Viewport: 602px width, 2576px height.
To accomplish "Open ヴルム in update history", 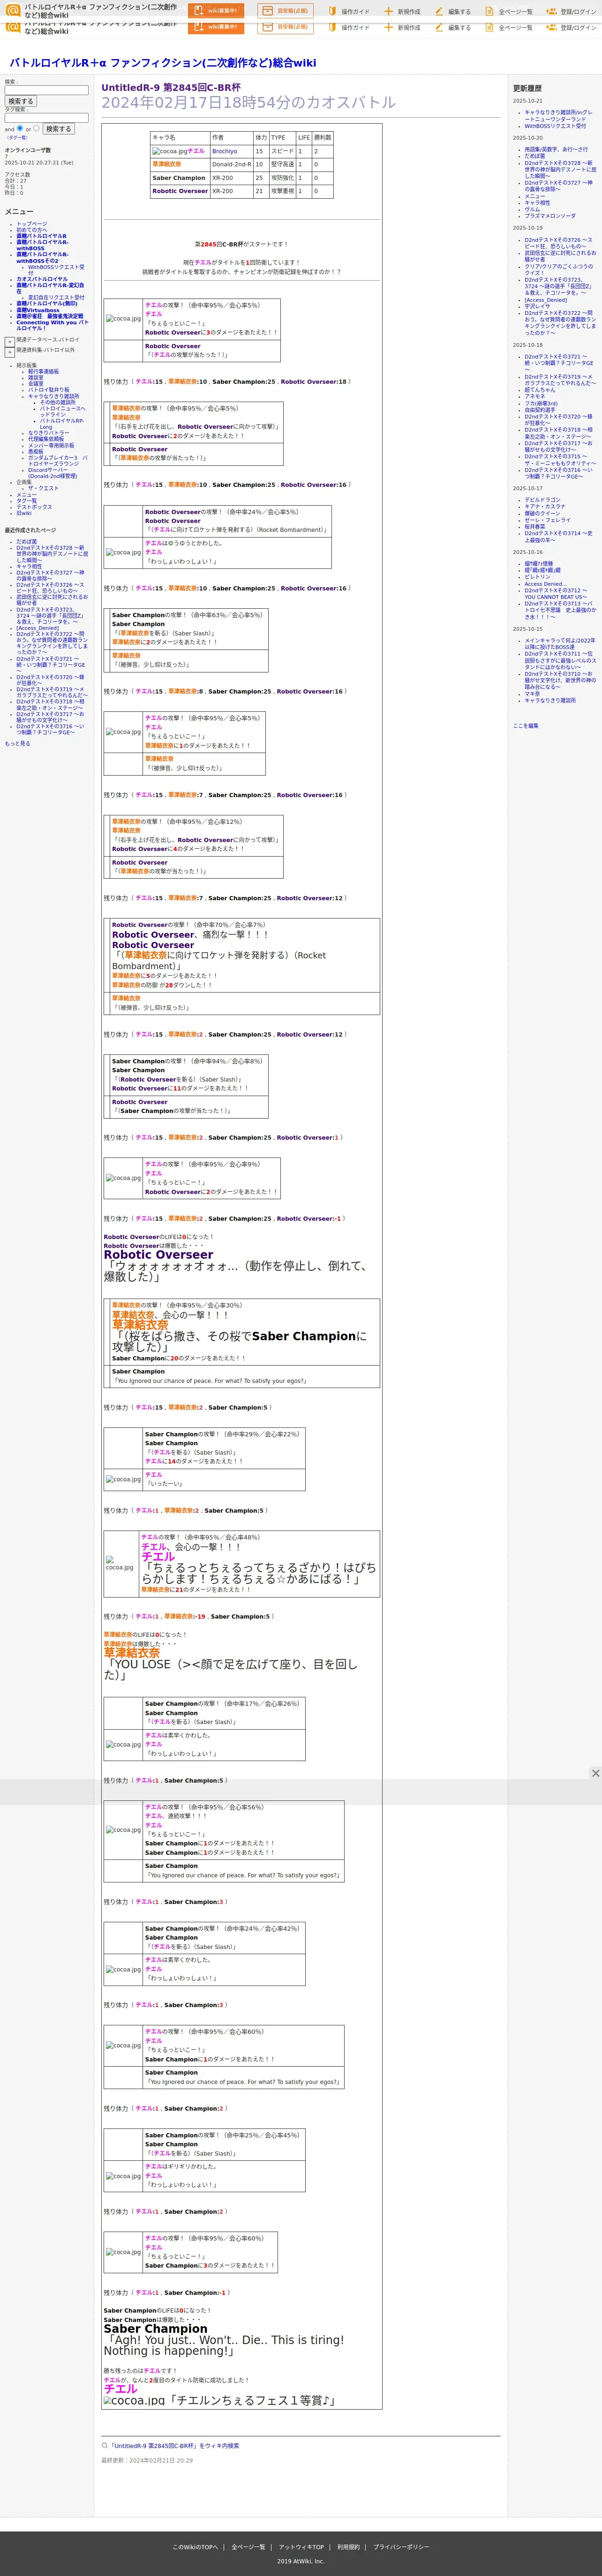I will pyautogui.click(x=532, y=209).
